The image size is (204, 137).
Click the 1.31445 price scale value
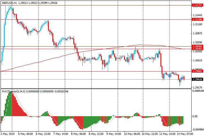[197, 15]
